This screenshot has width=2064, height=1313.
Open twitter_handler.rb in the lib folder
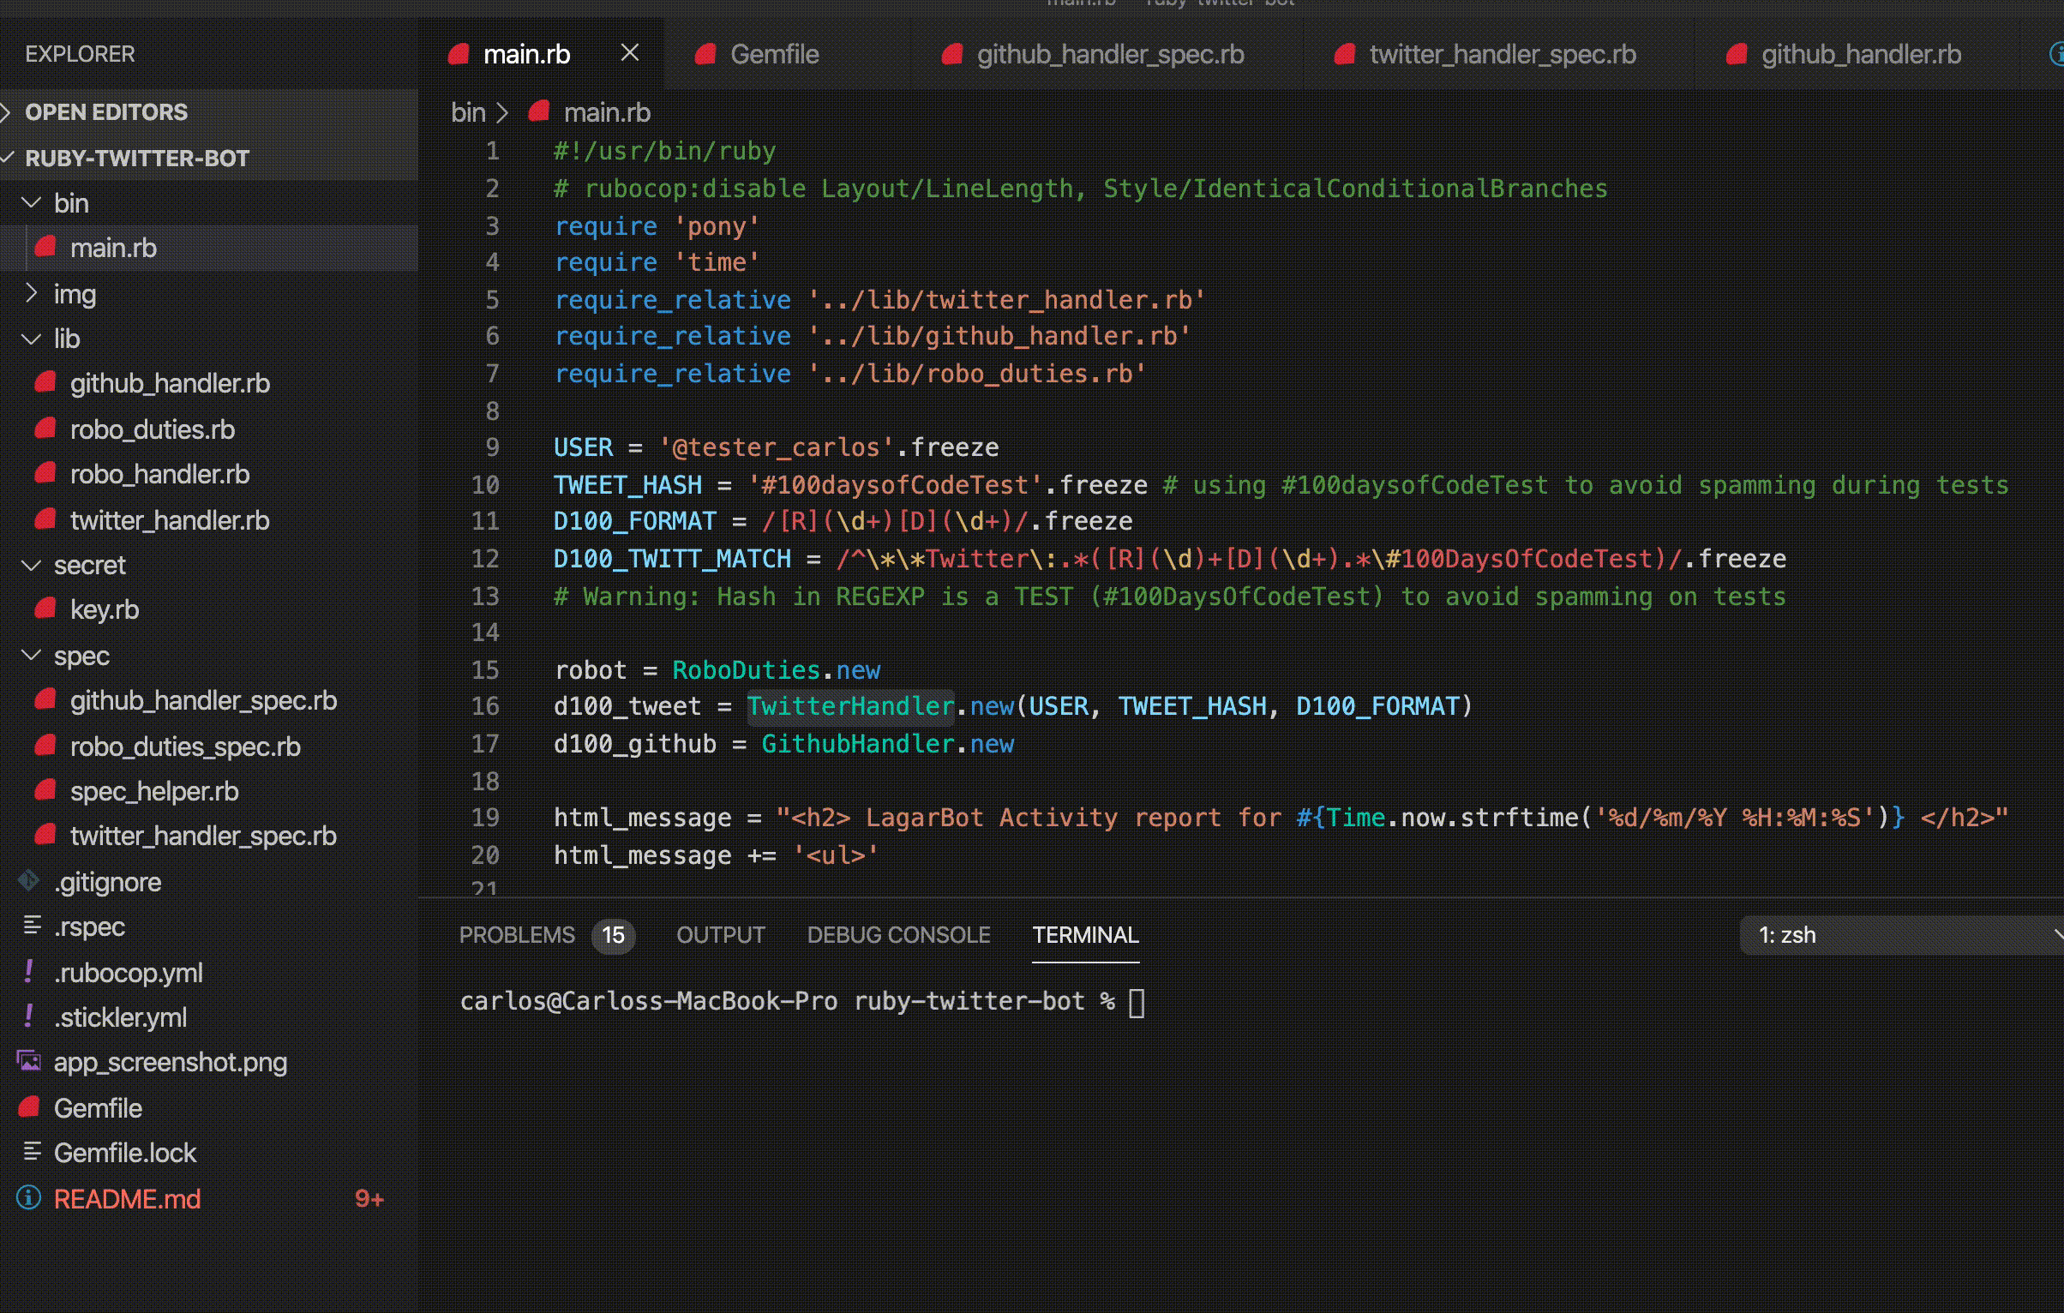click(169, 520)
